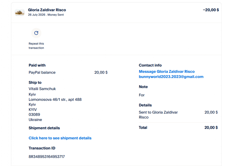Screen dimensions: 240x166
Task: Click the -20,00 $ amount in header
Action: (x=211, y=10)
